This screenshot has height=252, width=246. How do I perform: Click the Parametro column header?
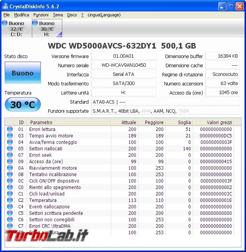tap(69, 122)
